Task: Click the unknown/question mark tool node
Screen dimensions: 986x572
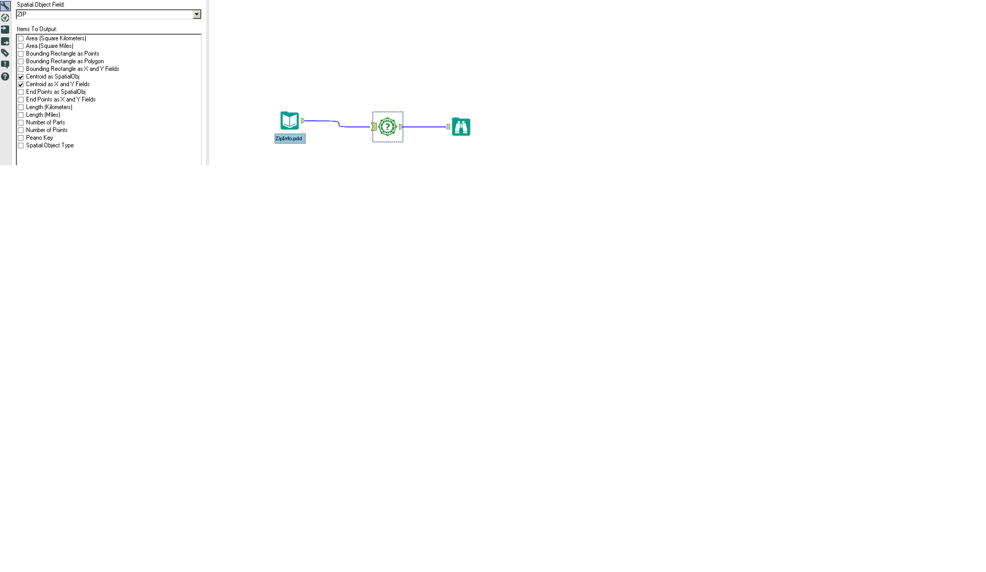Action: point(387,126)
